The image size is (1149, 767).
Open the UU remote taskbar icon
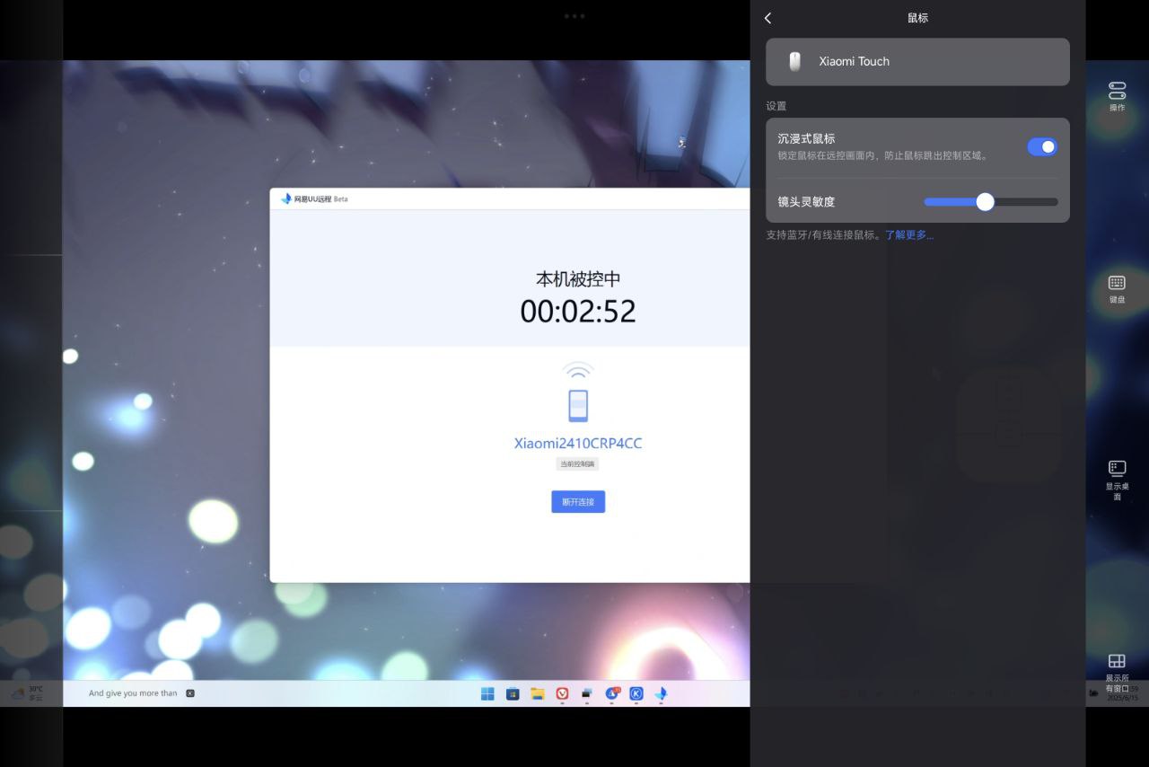click(x=662, y=693)
